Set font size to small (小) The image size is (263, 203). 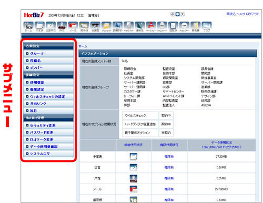point(173,14)
